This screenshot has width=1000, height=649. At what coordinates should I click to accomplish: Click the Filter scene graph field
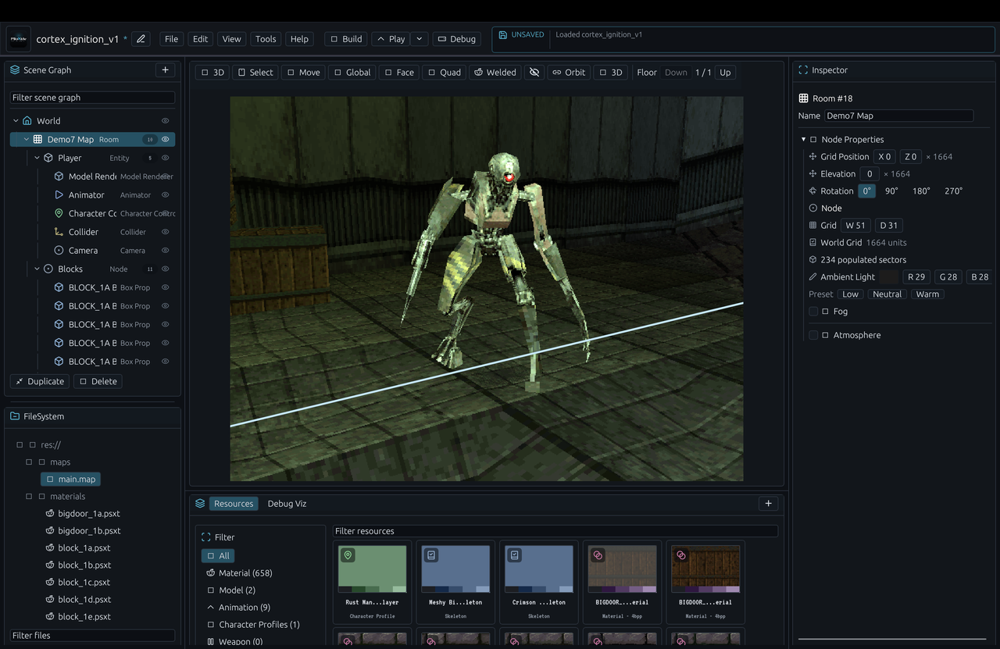(x=92, y=98)
